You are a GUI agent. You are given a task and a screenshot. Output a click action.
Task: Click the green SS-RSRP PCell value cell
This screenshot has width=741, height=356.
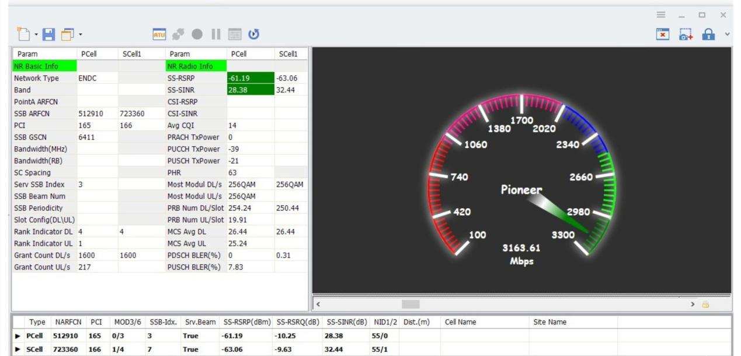pyautogui.click(x=250, y=78)
